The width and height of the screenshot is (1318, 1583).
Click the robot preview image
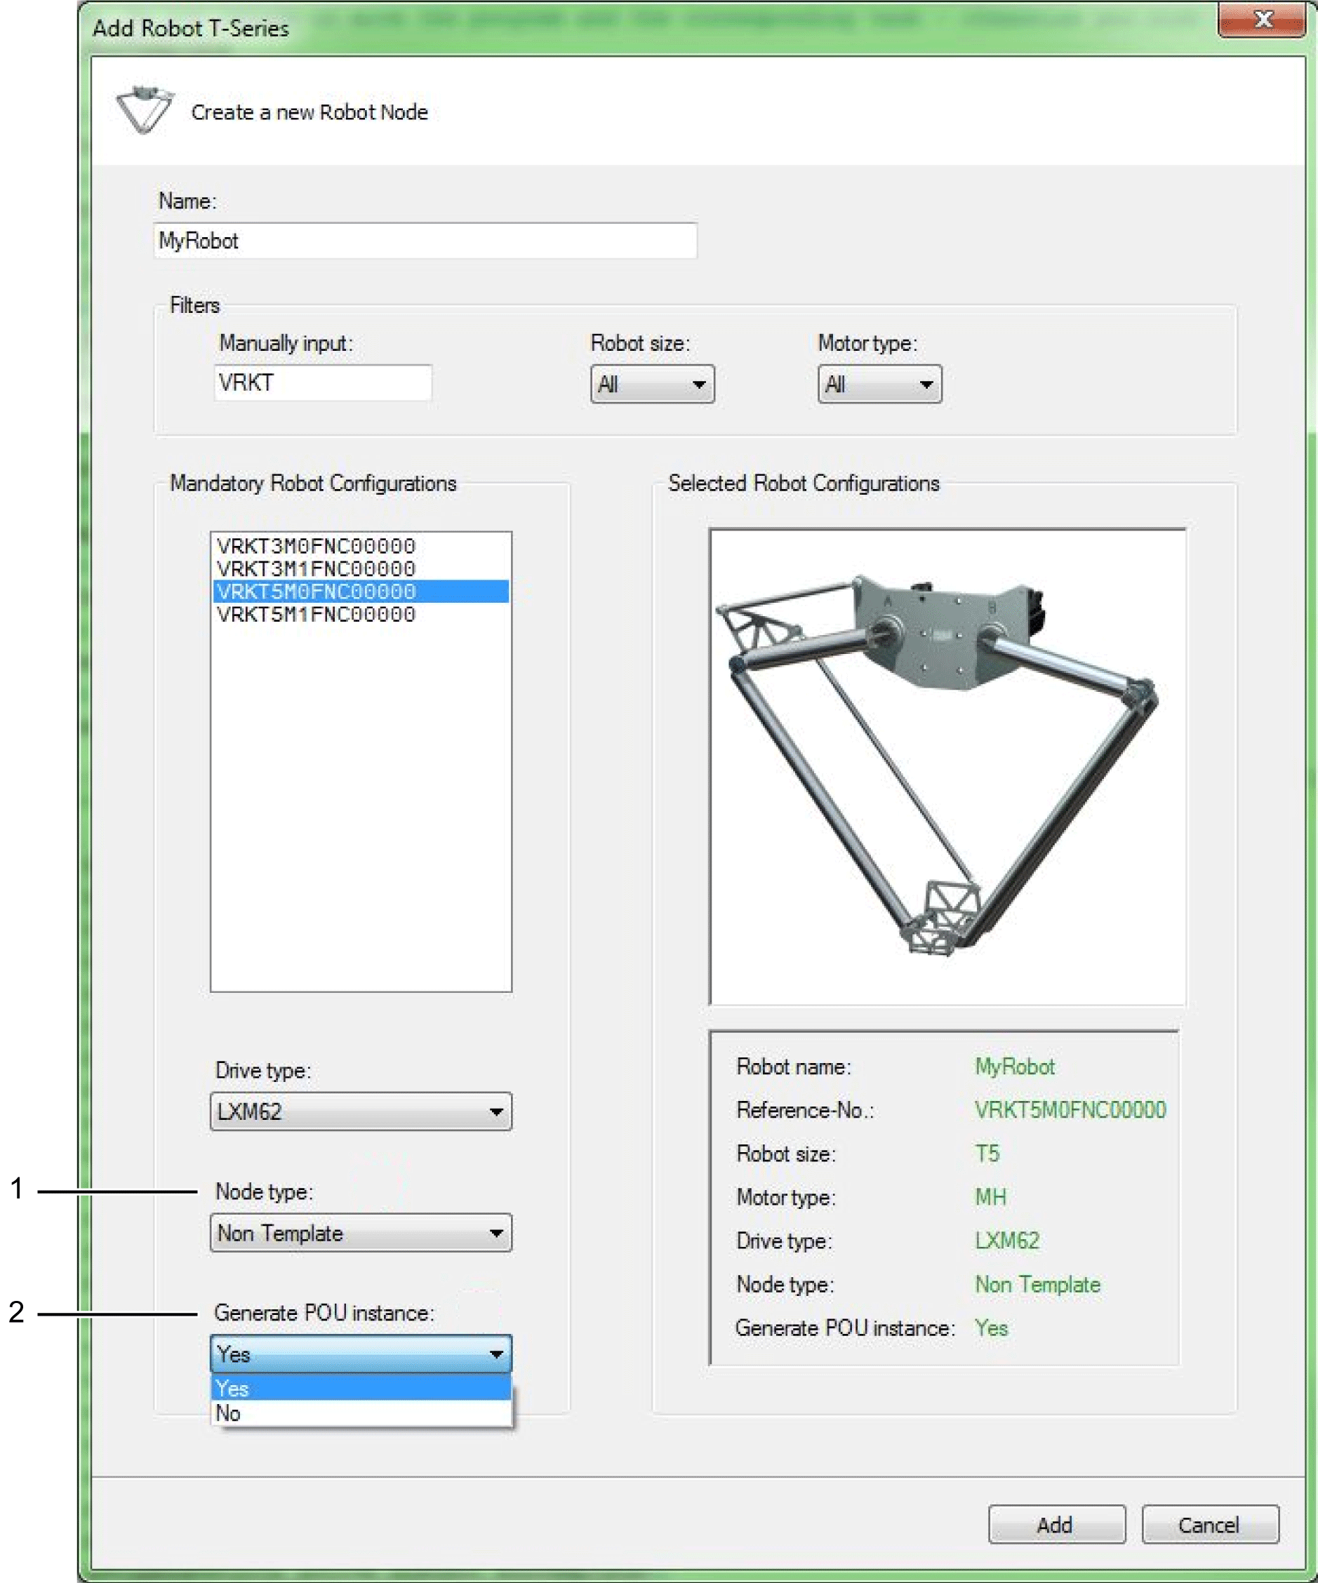coord(947,767)
